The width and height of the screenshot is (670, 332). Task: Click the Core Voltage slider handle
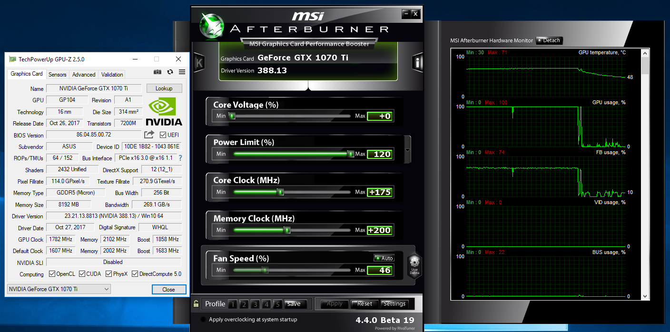point(232,116)
